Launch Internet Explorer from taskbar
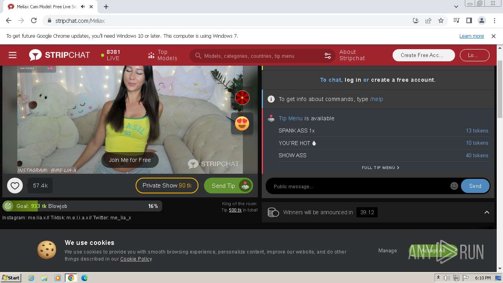The image size is (503, 283). (31, 278)
